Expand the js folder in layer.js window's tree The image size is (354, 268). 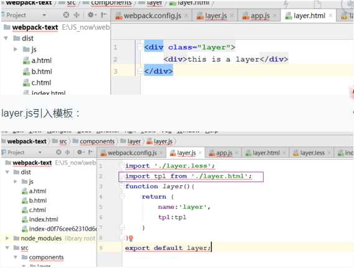[x=16, y=181]
